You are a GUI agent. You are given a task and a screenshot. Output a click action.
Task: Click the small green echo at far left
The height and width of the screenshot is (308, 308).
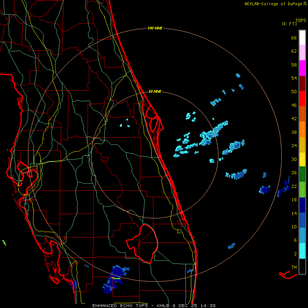[4, 243]
